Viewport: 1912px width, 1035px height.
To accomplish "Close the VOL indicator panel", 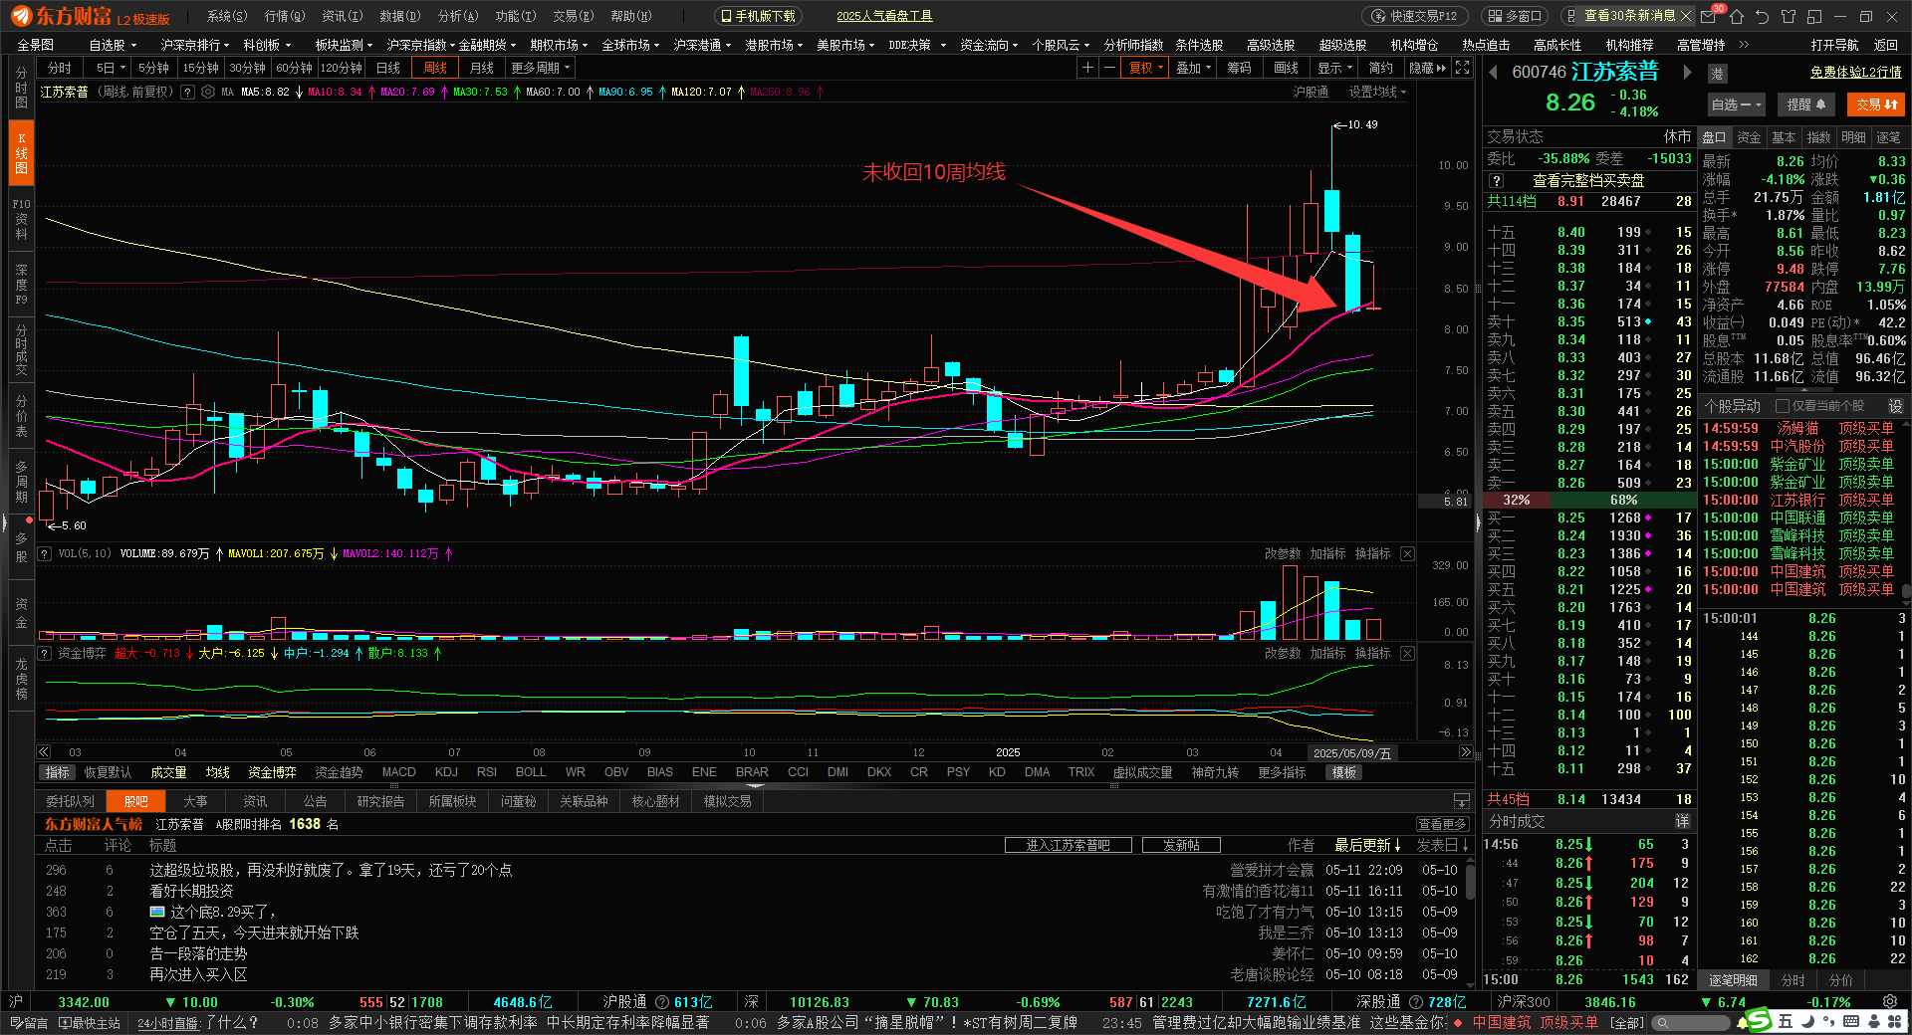I will coord(1407,553).
